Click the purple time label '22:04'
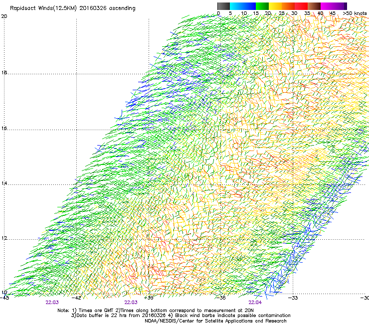Viewport: 369px width, 324px height. pos(255,303)
